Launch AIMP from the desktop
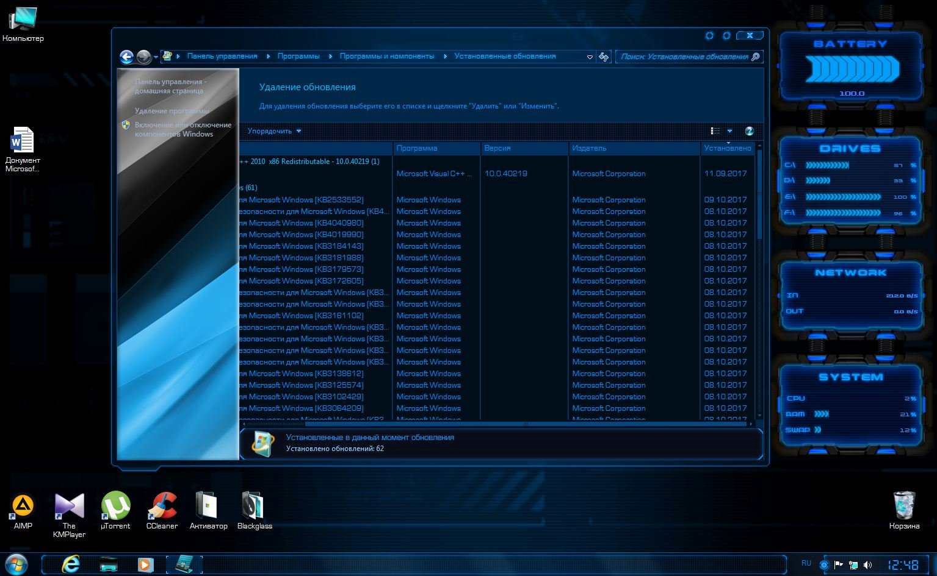 pos(23,511)
